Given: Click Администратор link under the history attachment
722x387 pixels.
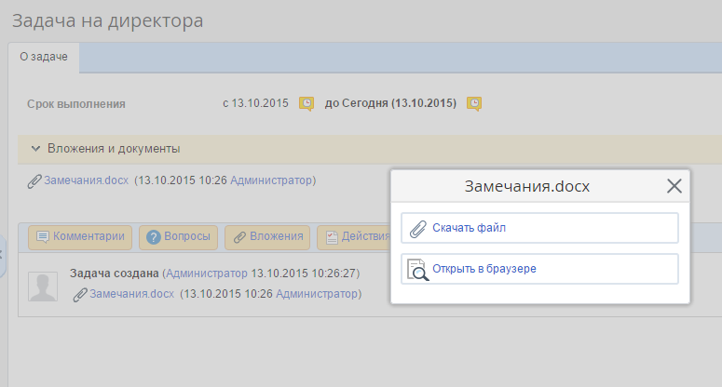Looking at the screenshot, I should (x=317, y=294).
